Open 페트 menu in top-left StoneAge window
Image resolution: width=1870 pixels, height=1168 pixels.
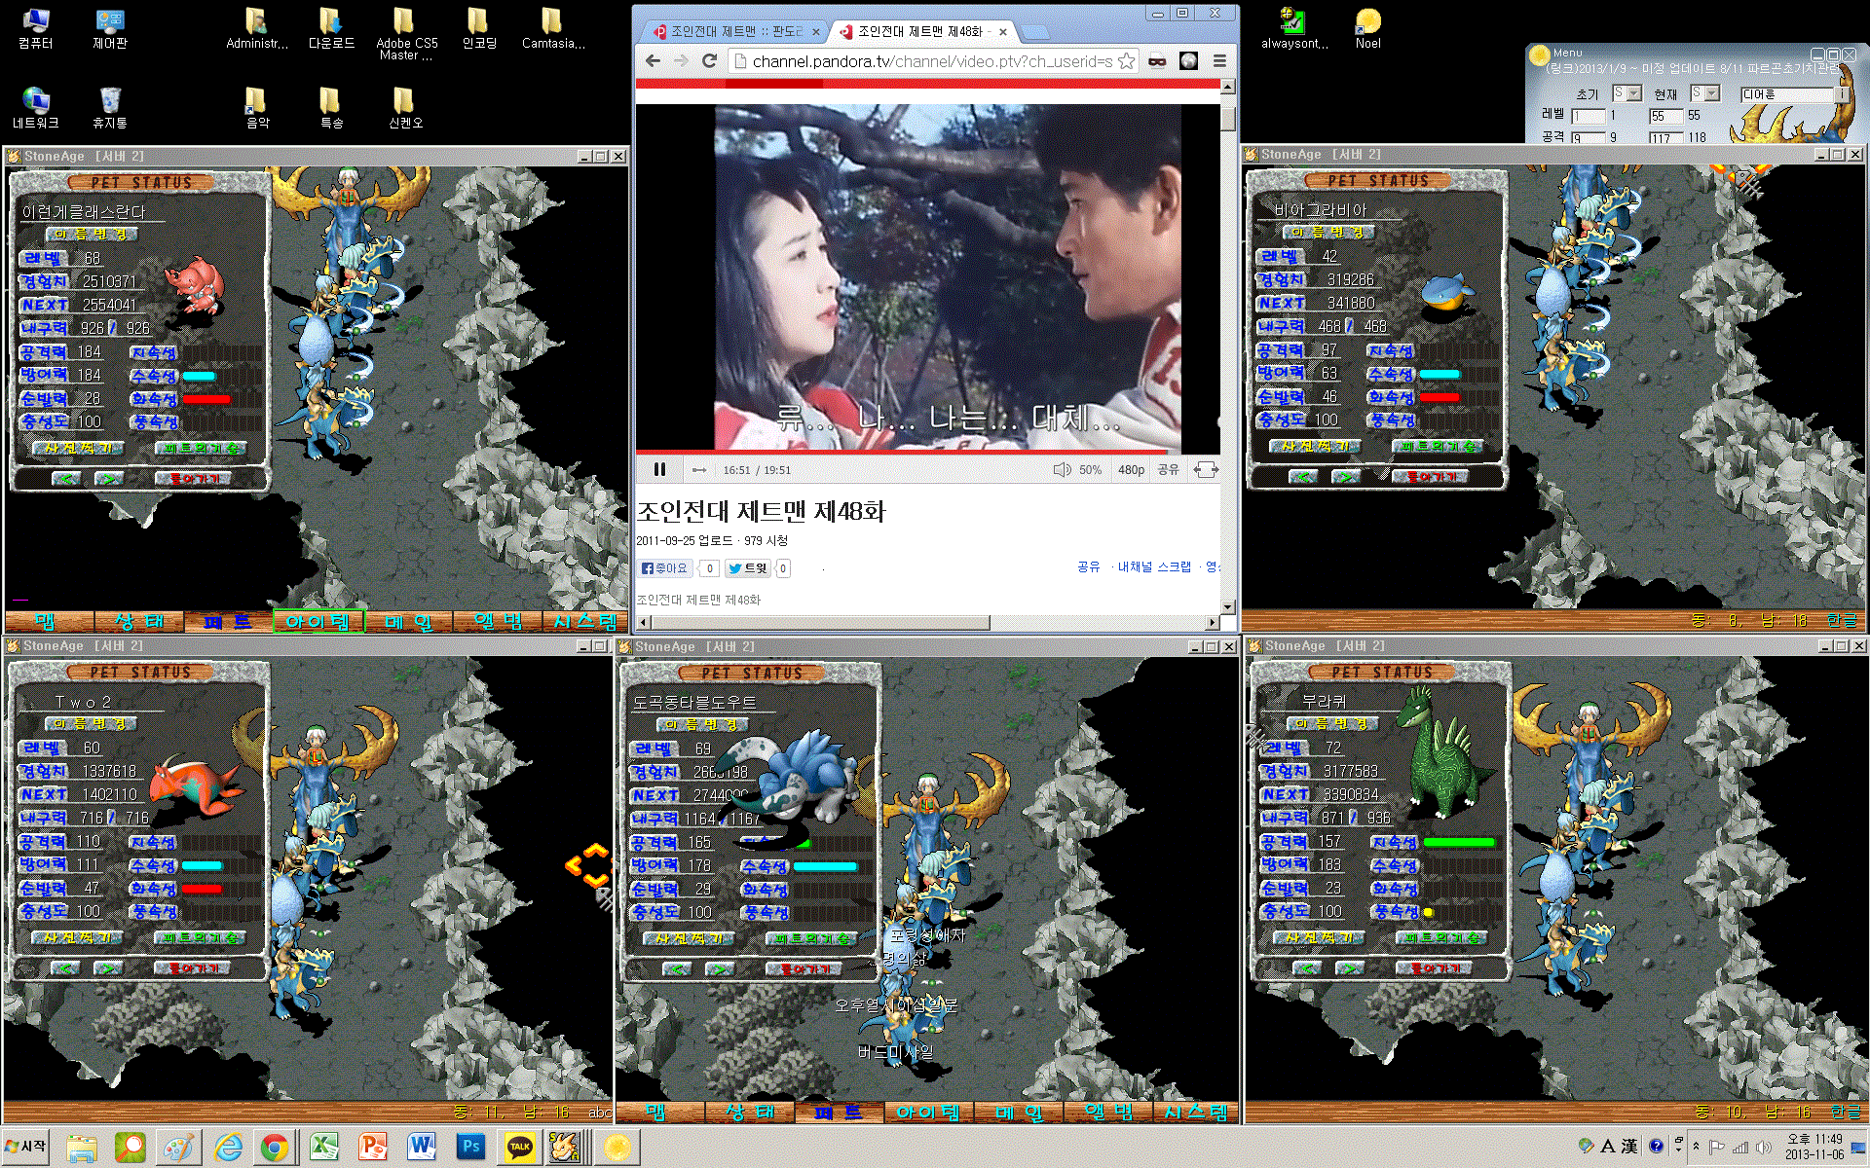[228, 622]
